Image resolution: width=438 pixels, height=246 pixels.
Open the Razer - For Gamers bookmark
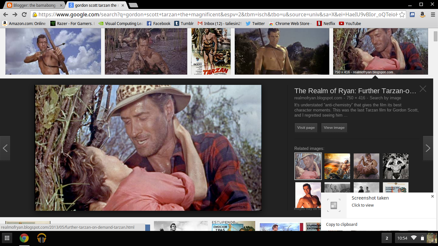pos(72,23)
